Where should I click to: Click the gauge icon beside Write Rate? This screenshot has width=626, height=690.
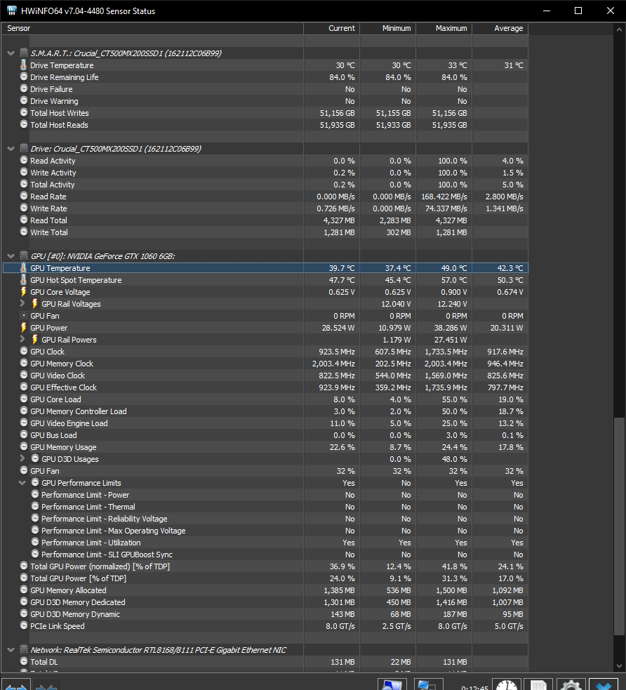(x=24, y=208)
